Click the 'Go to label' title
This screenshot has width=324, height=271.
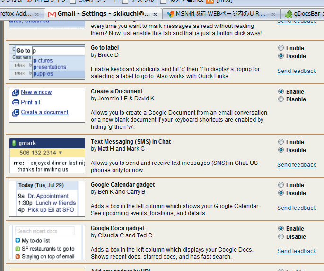pos(105,48)
